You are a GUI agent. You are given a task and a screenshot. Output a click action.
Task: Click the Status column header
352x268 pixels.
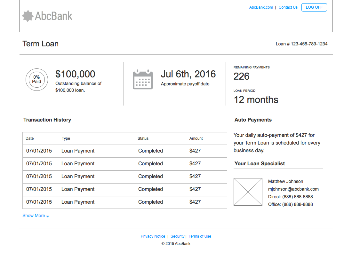point(143,138)
